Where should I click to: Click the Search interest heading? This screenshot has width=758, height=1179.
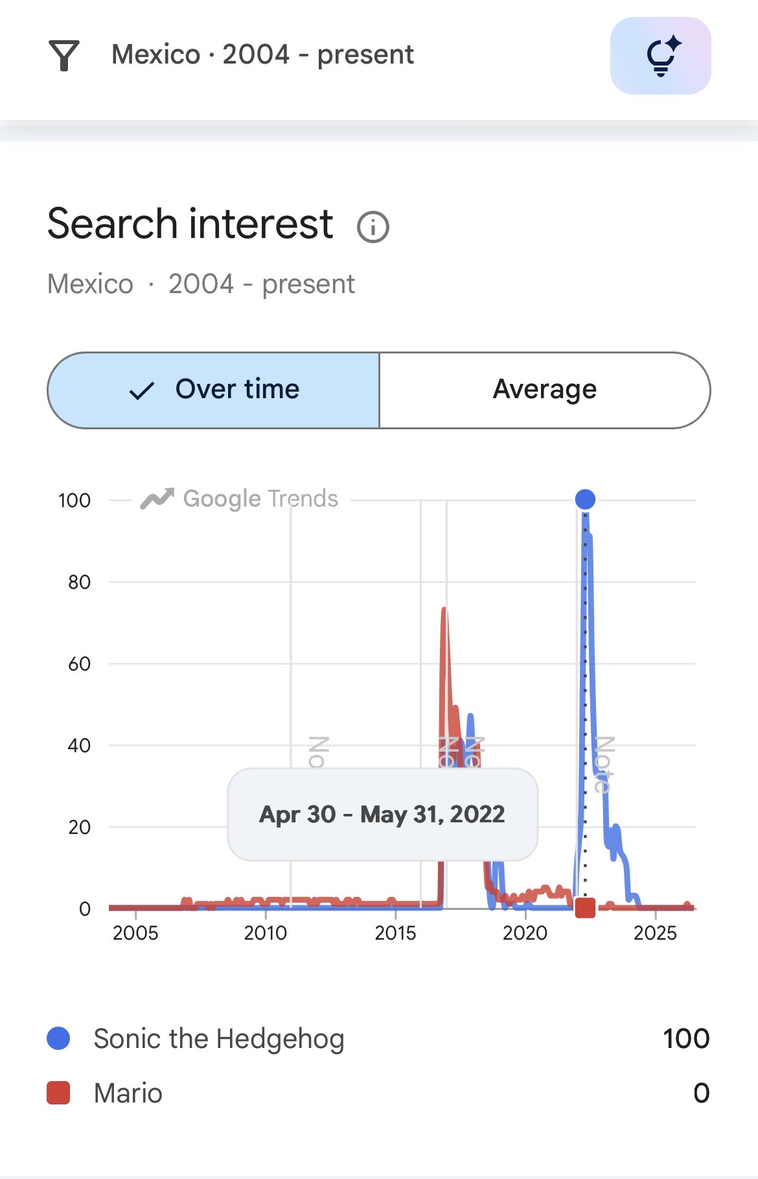tap(190, 224)
